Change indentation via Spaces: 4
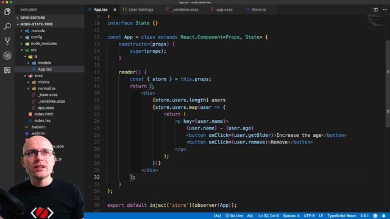 click(291, 216)
